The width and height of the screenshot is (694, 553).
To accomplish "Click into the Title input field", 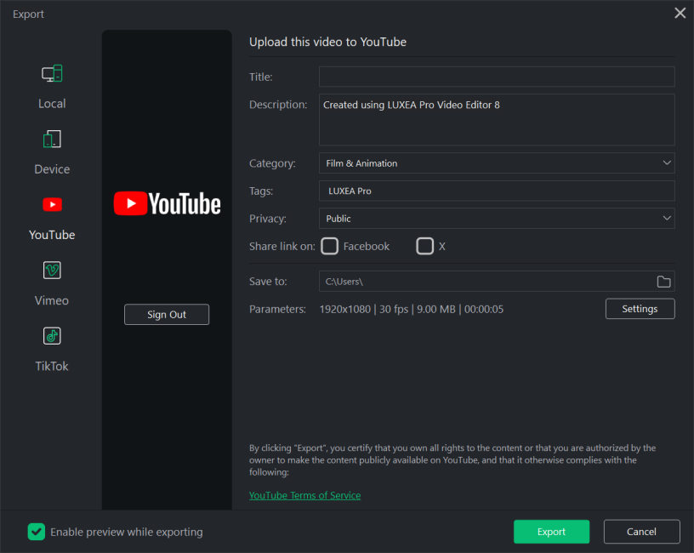I will (496, 77).
